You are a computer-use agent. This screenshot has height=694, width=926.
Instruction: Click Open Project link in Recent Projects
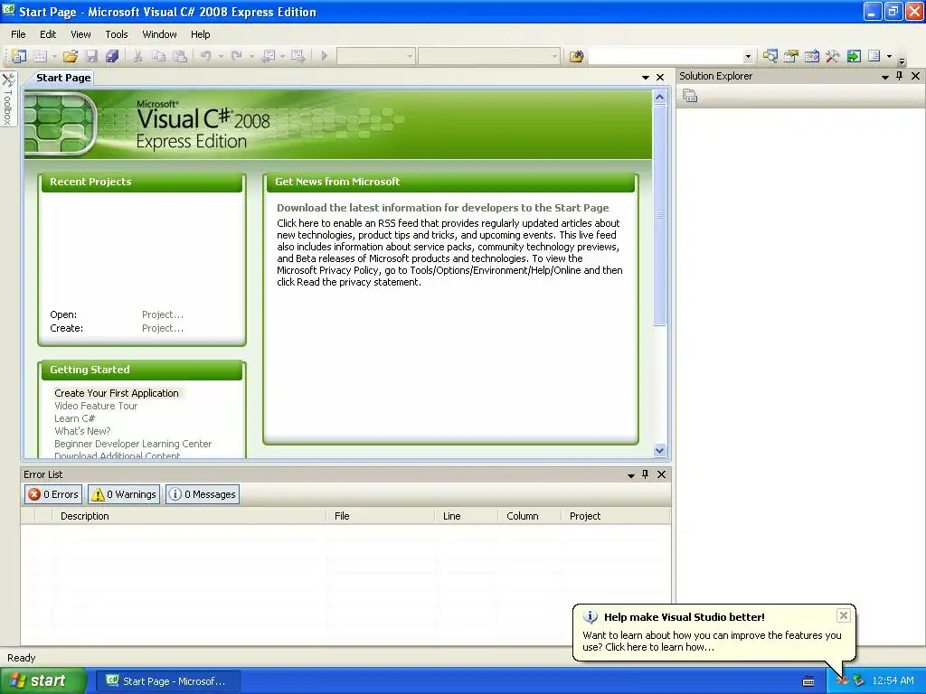coord(163,314)
